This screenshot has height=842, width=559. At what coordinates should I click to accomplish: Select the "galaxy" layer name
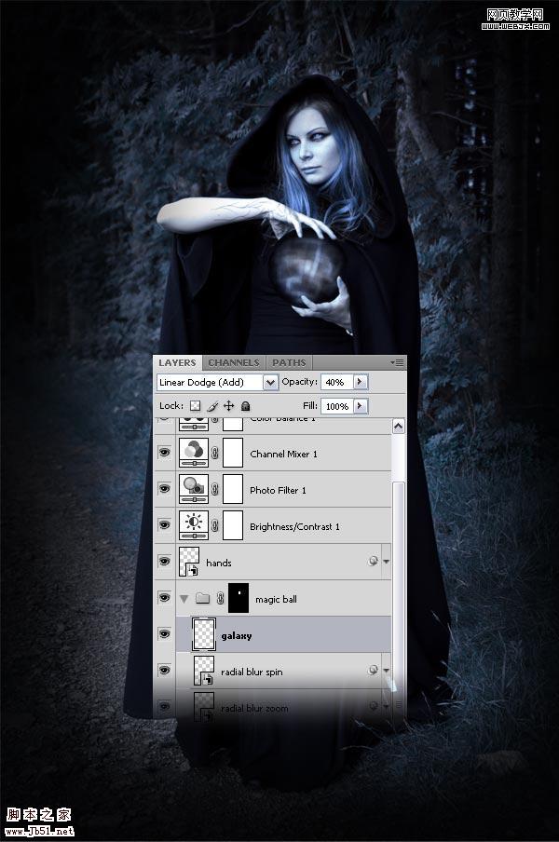tap(237, 636)
